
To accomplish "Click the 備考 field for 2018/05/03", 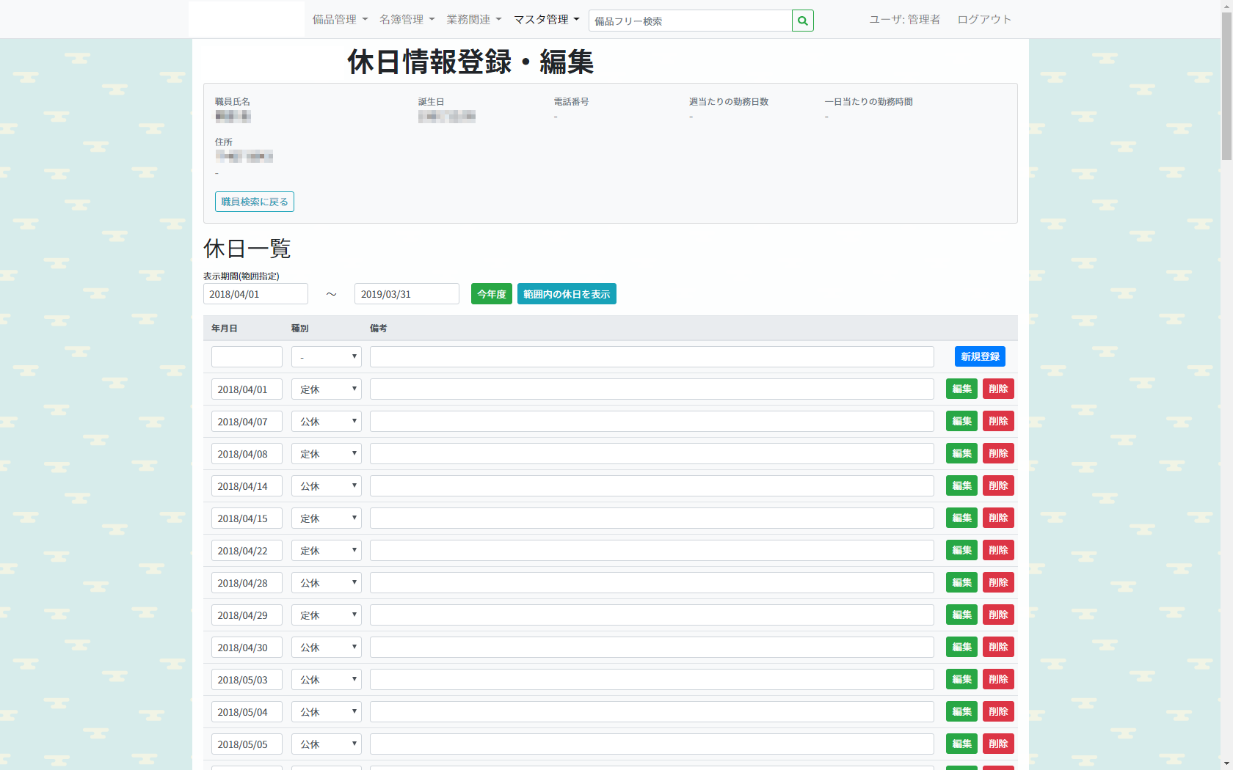I will tap(652, 679).
